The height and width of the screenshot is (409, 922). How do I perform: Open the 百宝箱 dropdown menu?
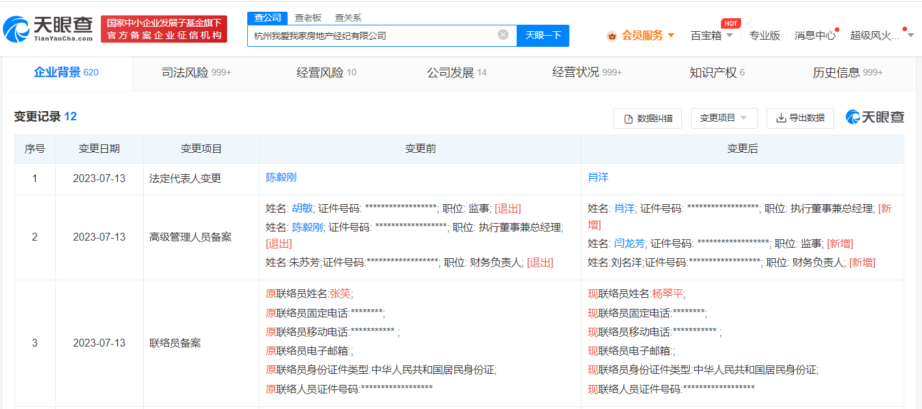(x=712, y=35)
